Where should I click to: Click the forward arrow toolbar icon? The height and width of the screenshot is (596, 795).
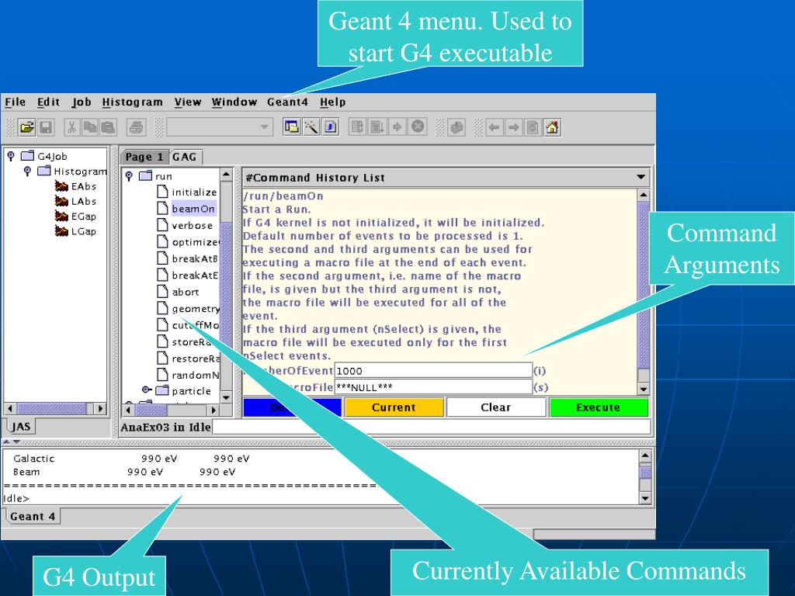pyautogui.click(x=514, y=127)
